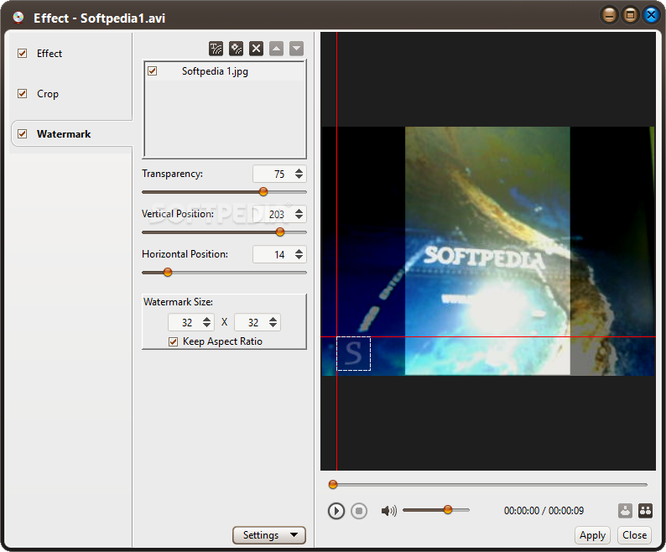Open the Settings dropdown
The width and height of the screenshot is (666, 552).
click(269, 535)
